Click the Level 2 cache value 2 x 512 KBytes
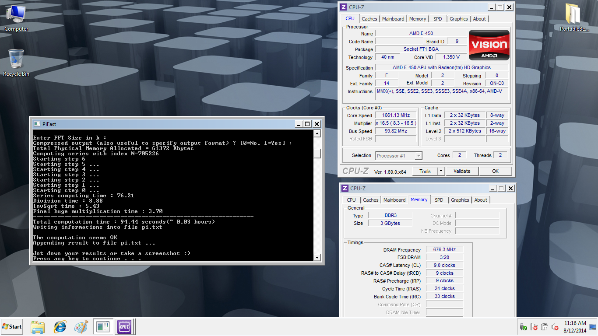This screenshot has width=598, height=336. (464, 131)
